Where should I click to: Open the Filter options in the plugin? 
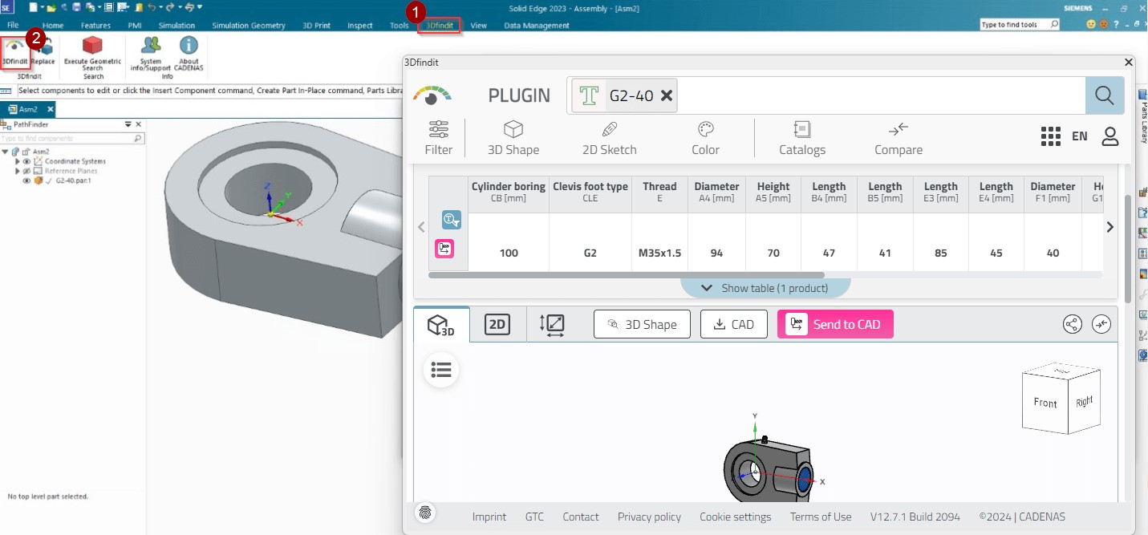point(438,138)
